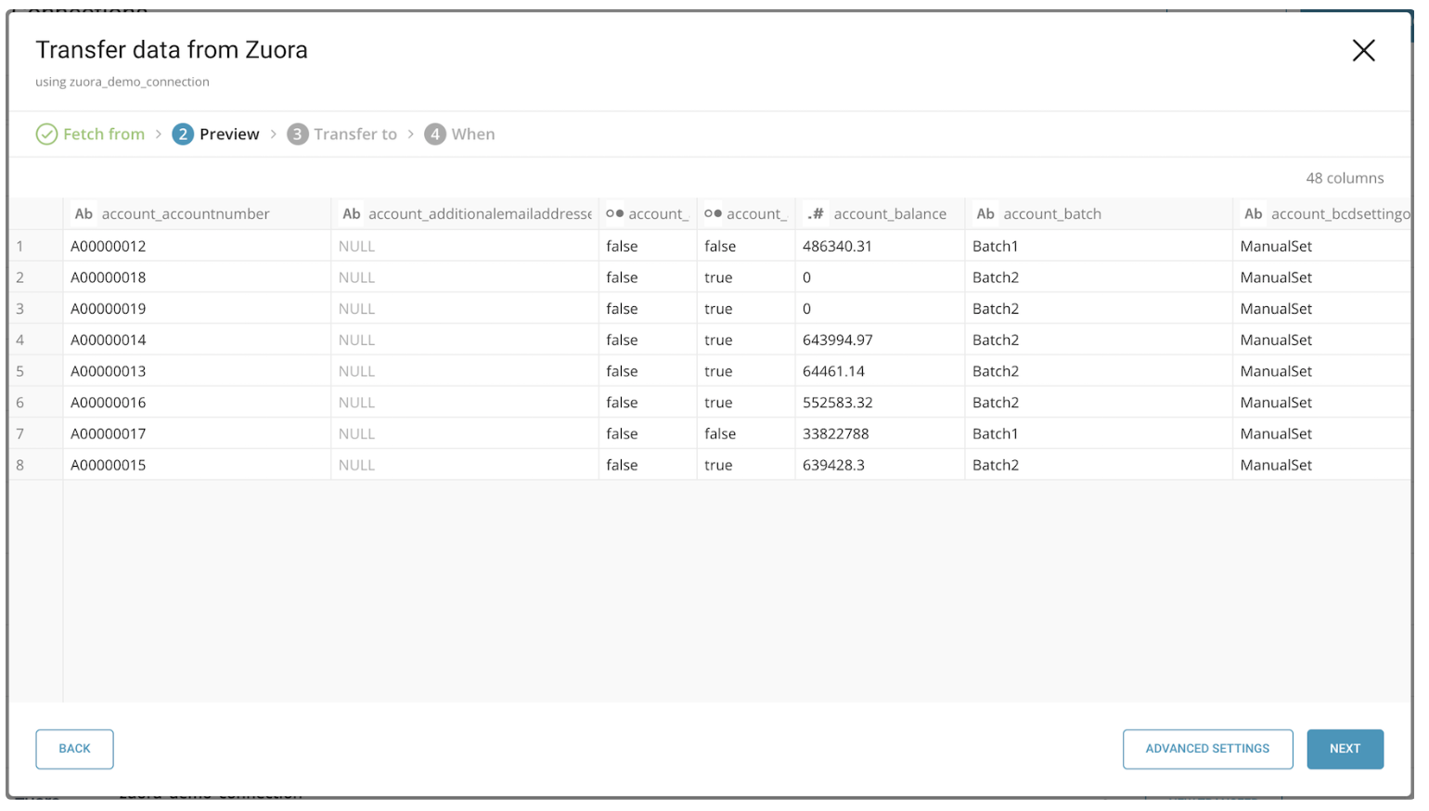Go to the Fetch from step
The height and width of the screenshot is (811, 1429).
coord(103,135)
